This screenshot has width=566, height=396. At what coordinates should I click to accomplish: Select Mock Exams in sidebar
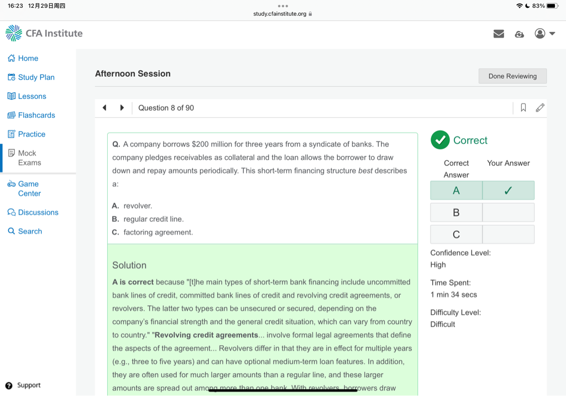(x=30, y=158)
